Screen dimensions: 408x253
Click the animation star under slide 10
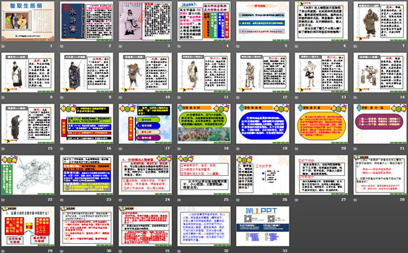121,97
